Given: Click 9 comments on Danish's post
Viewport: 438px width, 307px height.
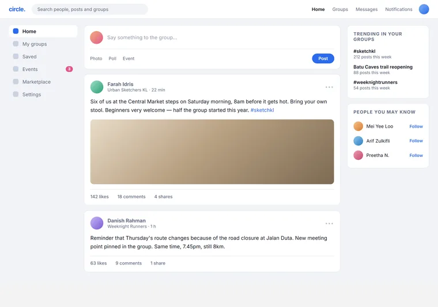Looking at the screenshot, I should [x=129, y=263].
